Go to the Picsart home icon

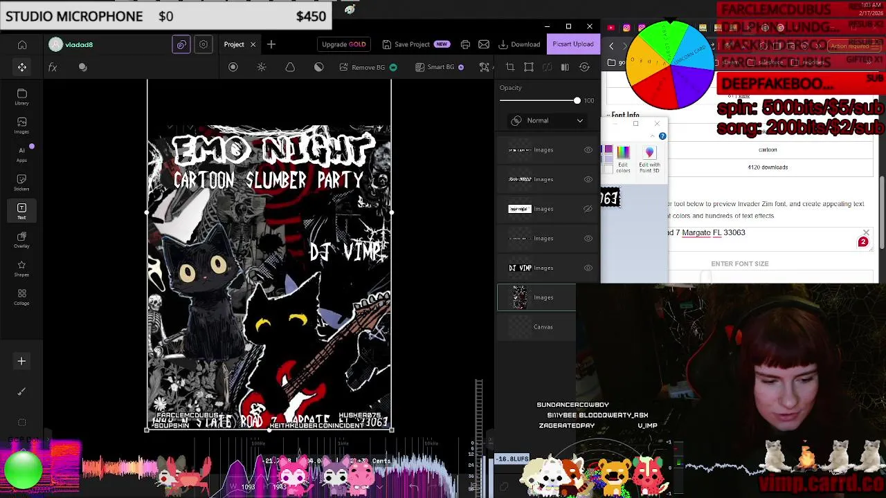click(22, 45)
